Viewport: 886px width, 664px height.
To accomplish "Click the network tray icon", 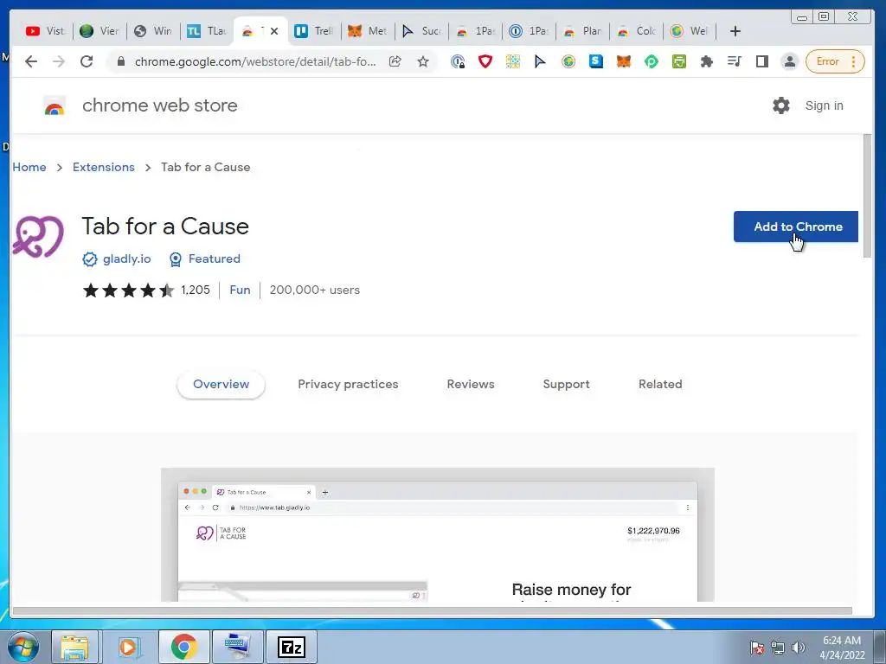I will 778,648.
